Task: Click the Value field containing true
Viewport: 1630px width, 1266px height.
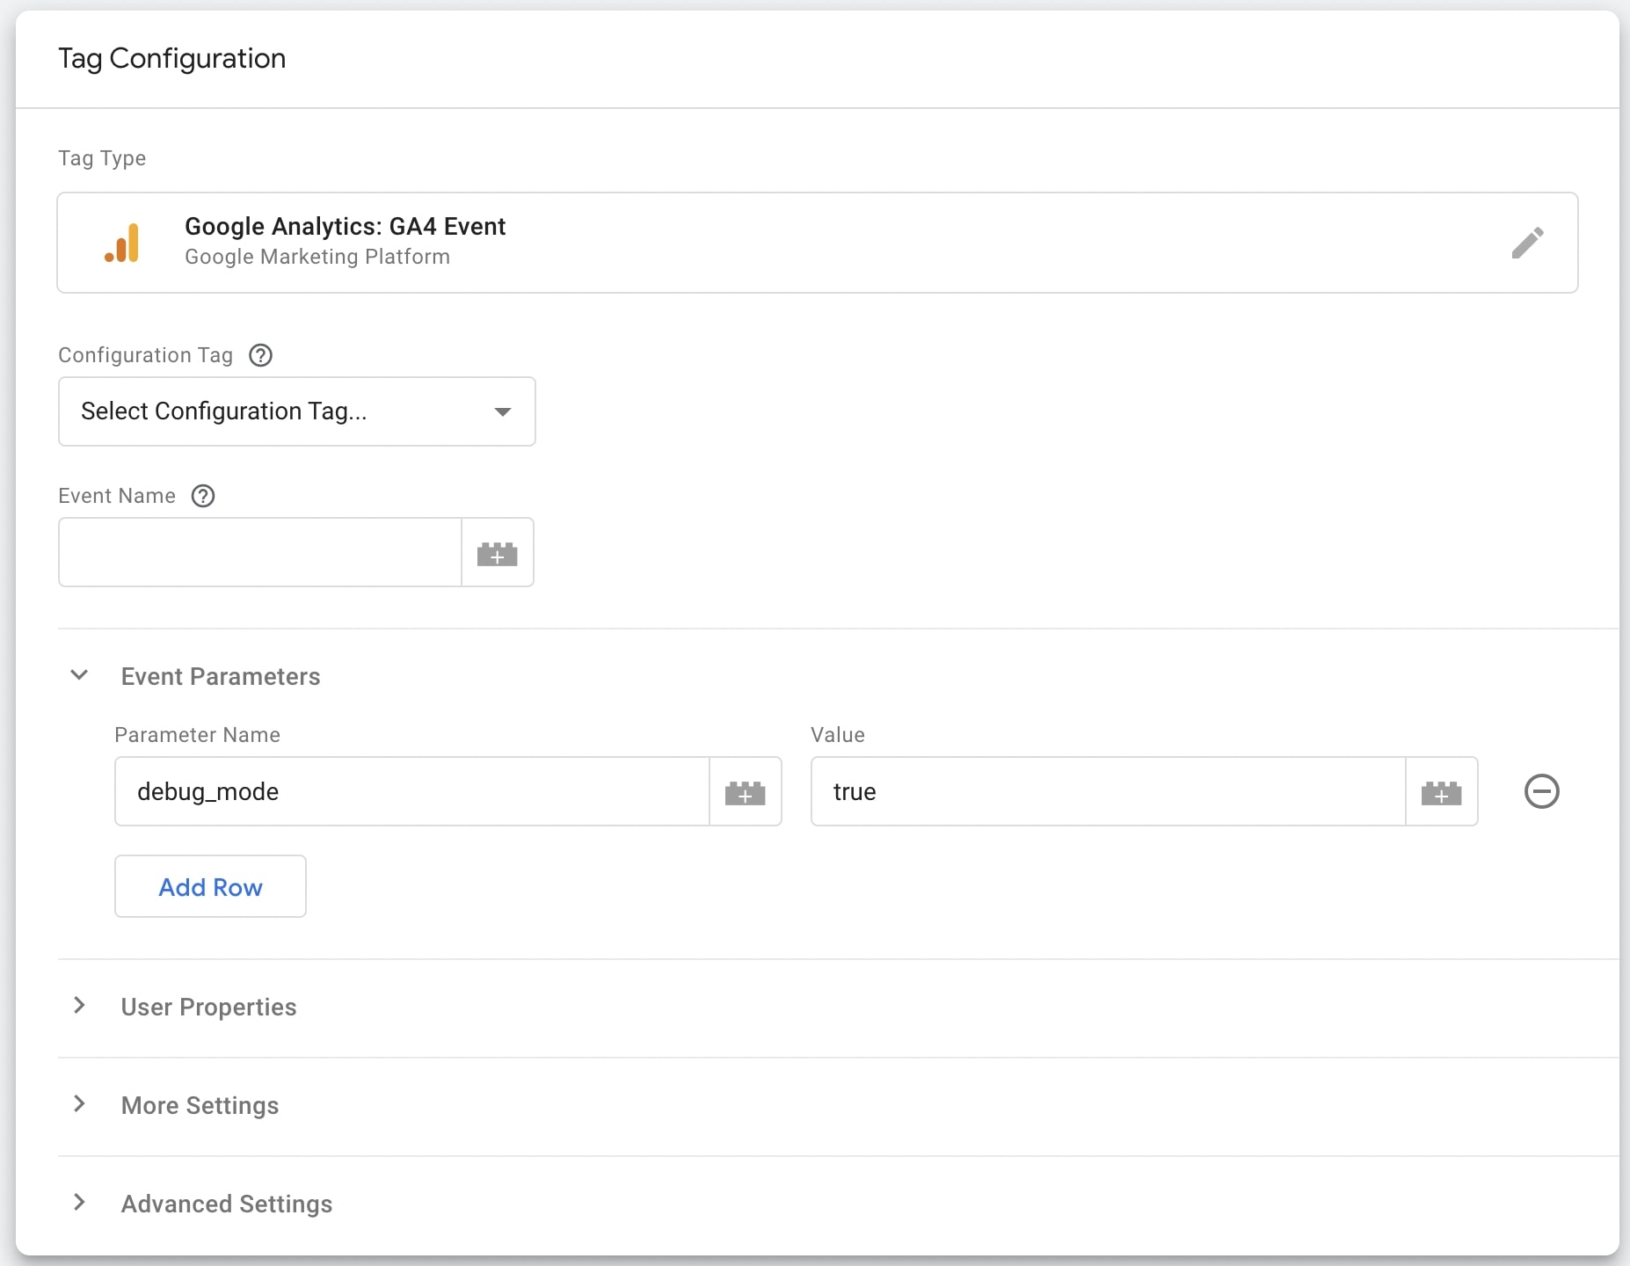Action: click(1109, 792)
